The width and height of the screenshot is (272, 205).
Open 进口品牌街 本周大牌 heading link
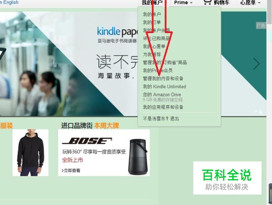pos(90,126)
